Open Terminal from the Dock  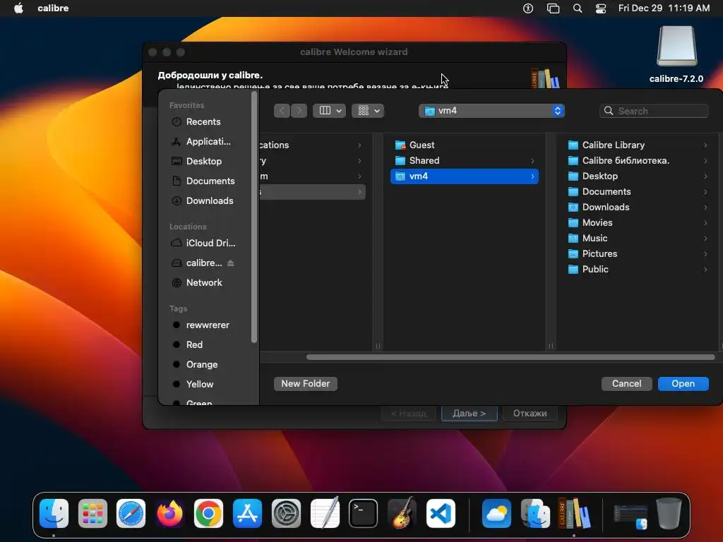point(364,514)
